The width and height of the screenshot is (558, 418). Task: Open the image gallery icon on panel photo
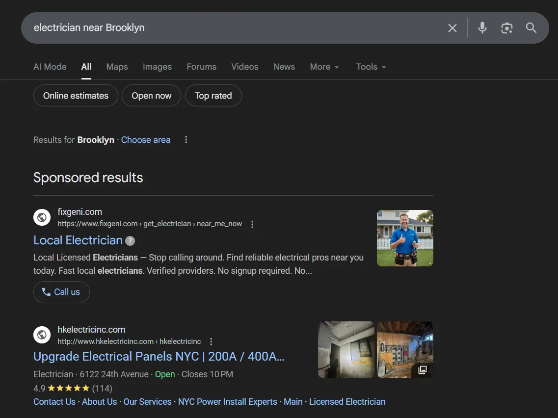click(x=423, y=370)
